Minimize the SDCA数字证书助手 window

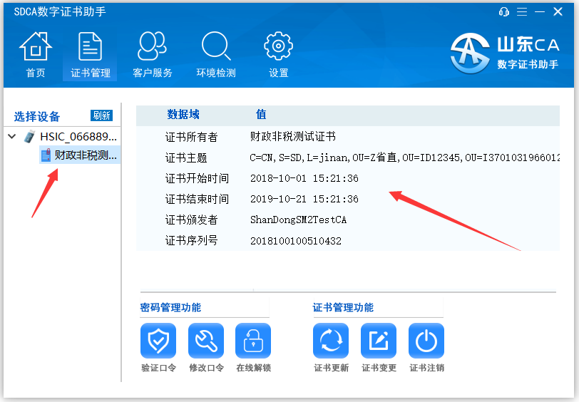tap(540, 12)
